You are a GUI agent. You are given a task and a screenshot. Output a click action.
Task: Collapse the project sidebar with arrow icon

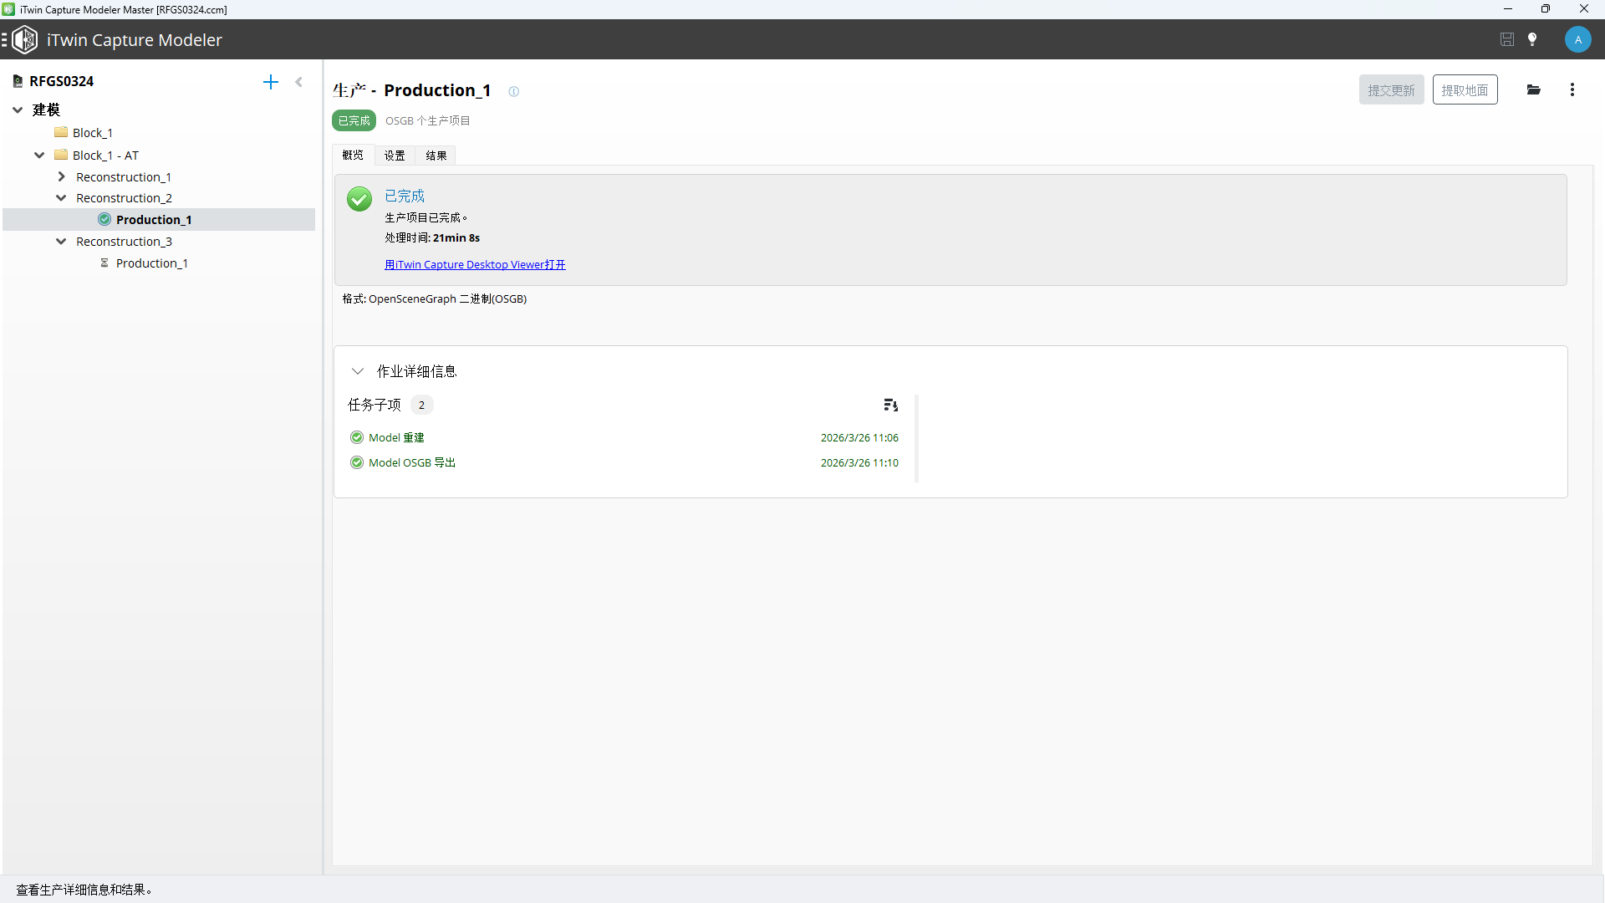click(298, 82)
